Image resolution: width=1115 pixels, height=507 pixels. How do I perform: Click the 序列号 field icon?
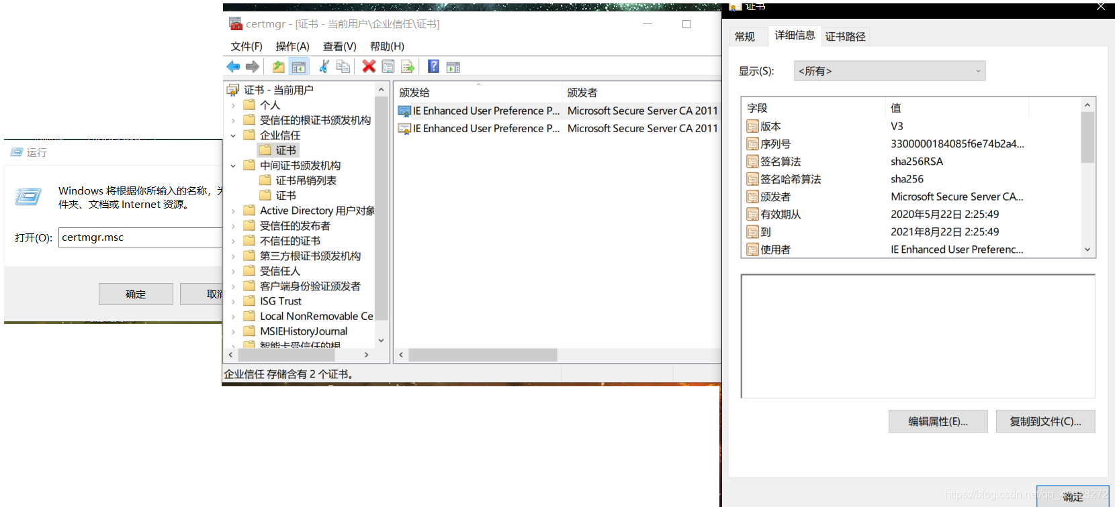point(753,144)
